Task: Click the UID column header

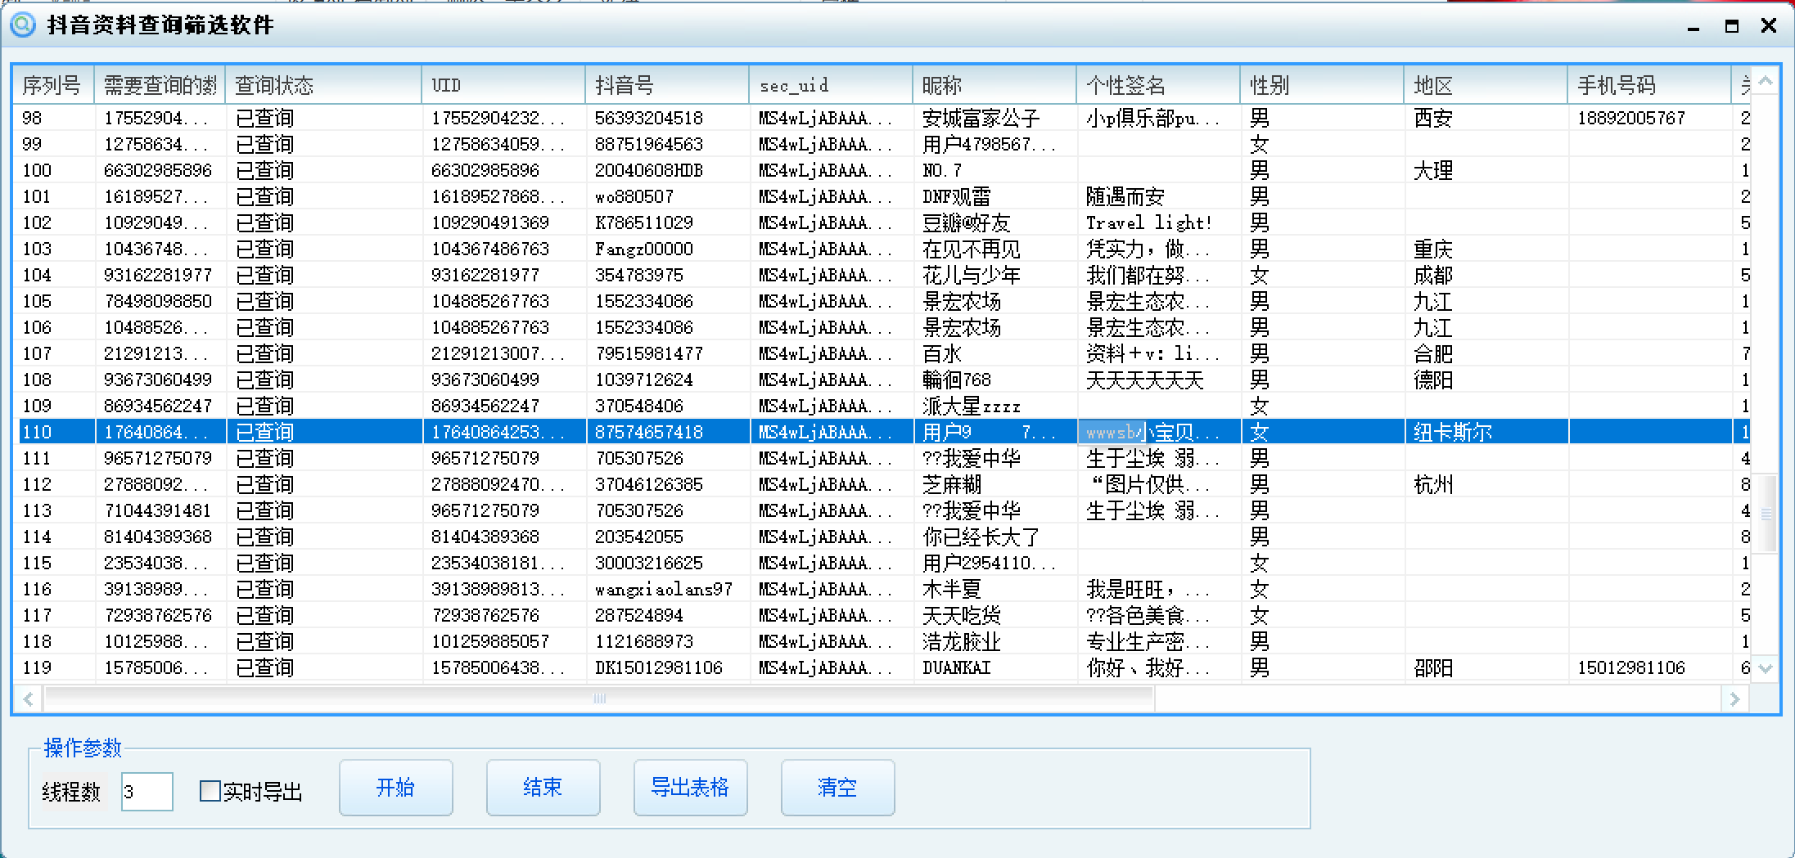Action: pyautogui.click(x=503, y=85)
